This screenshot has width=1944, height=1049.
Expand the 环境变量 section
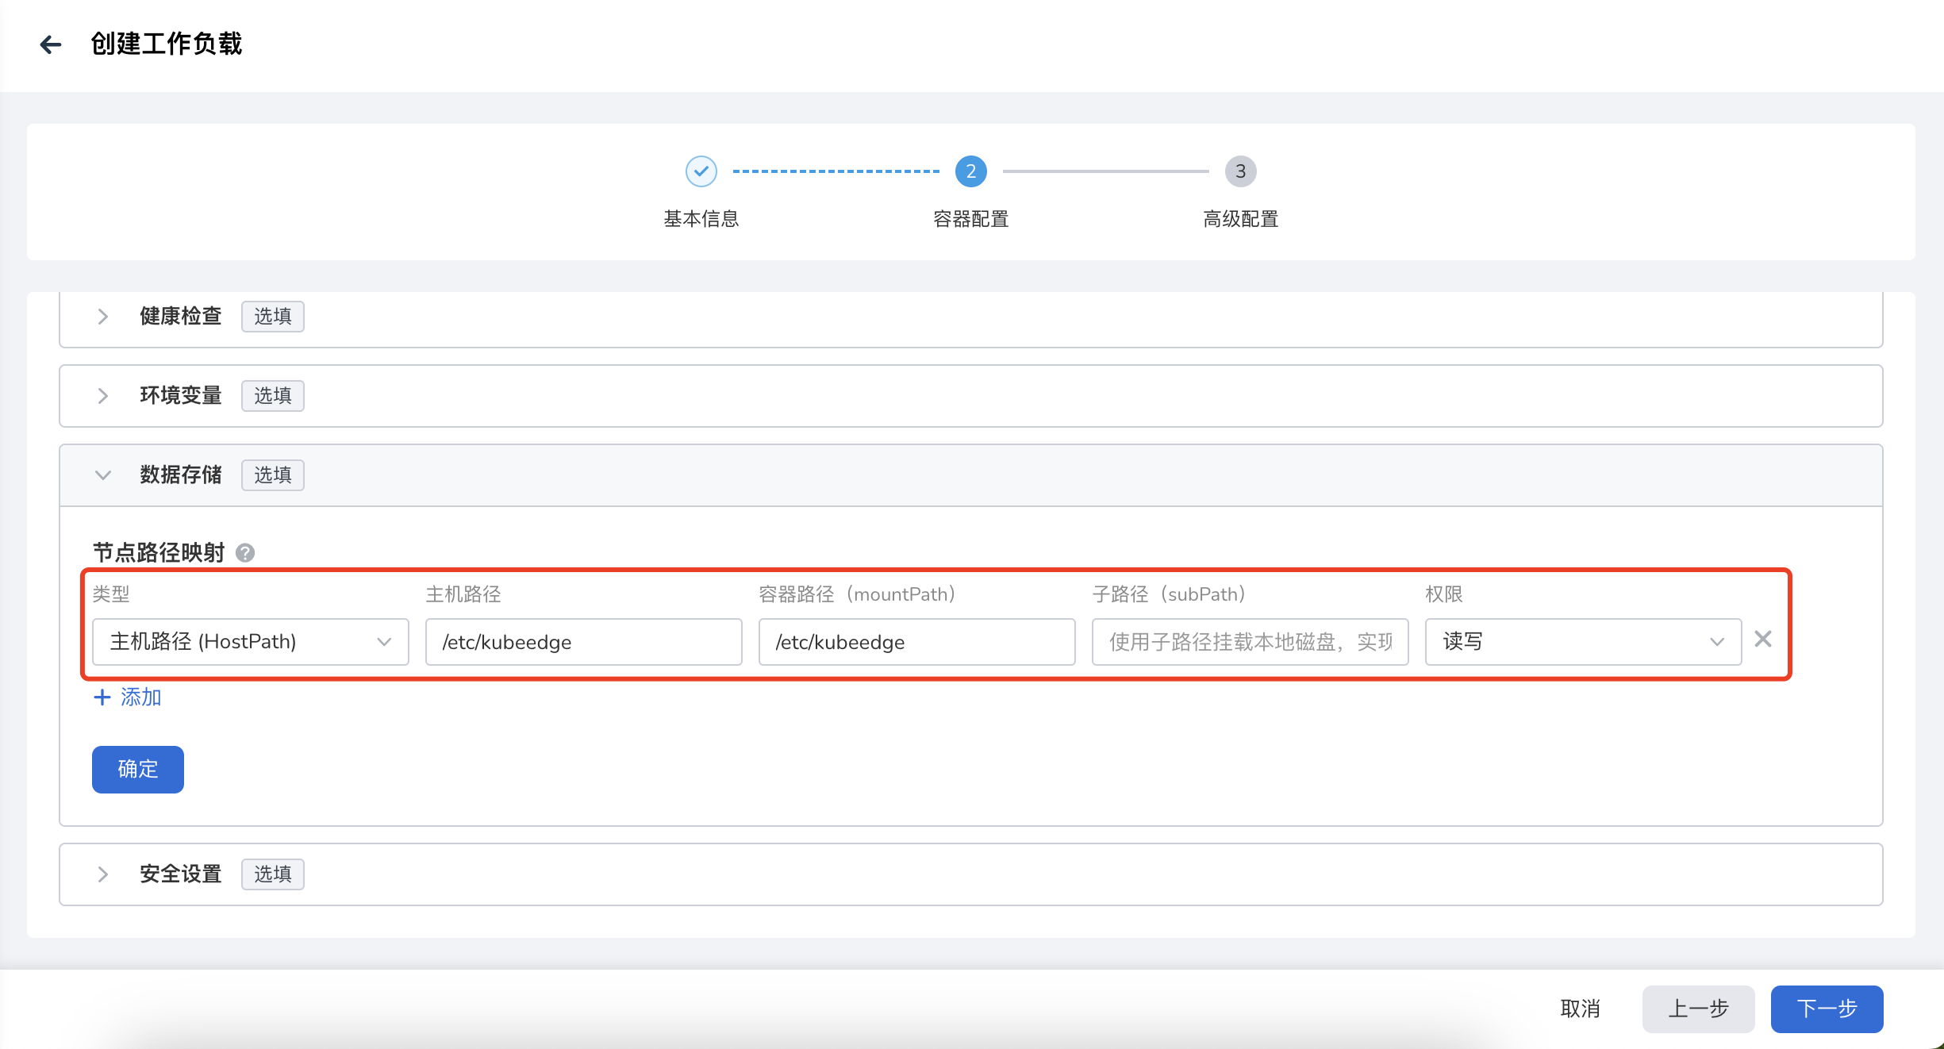[103, 396]
